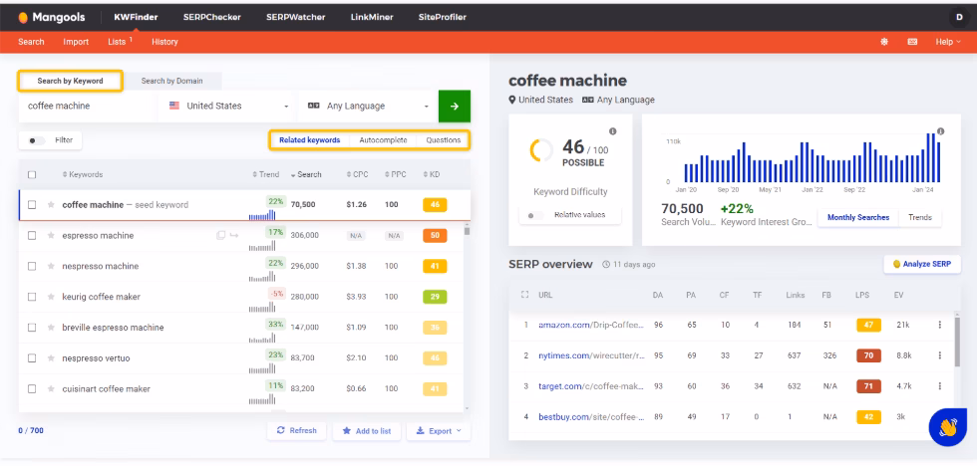The image size is (977, 466).
Task: Click the copy icon beside espresso machine
Action: click(x=220, y=236)
